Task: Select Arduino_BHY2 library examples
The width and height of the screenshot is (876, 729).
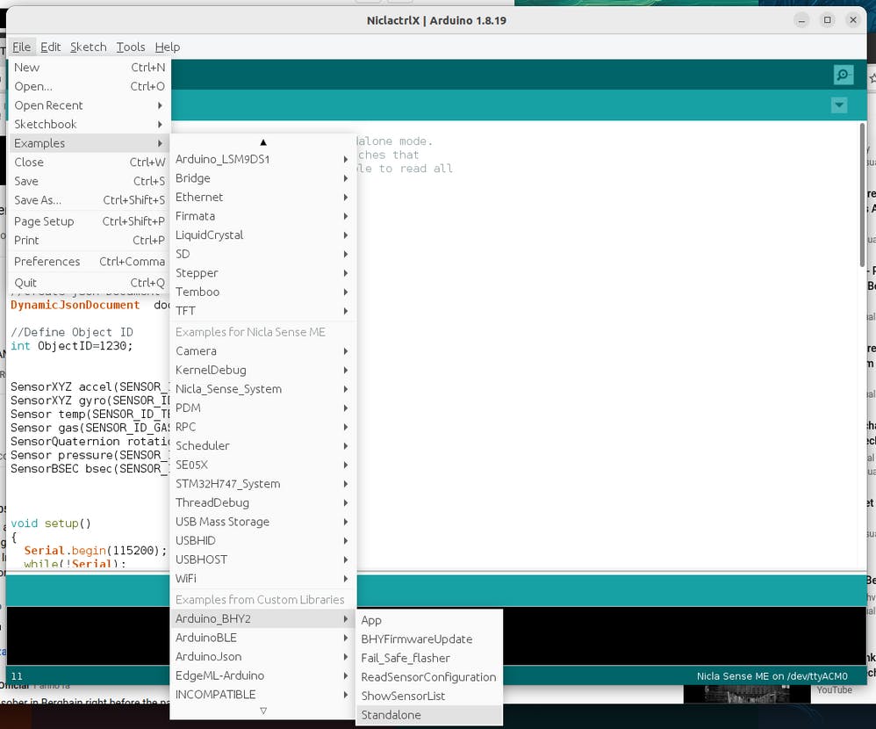Action: 262,619
